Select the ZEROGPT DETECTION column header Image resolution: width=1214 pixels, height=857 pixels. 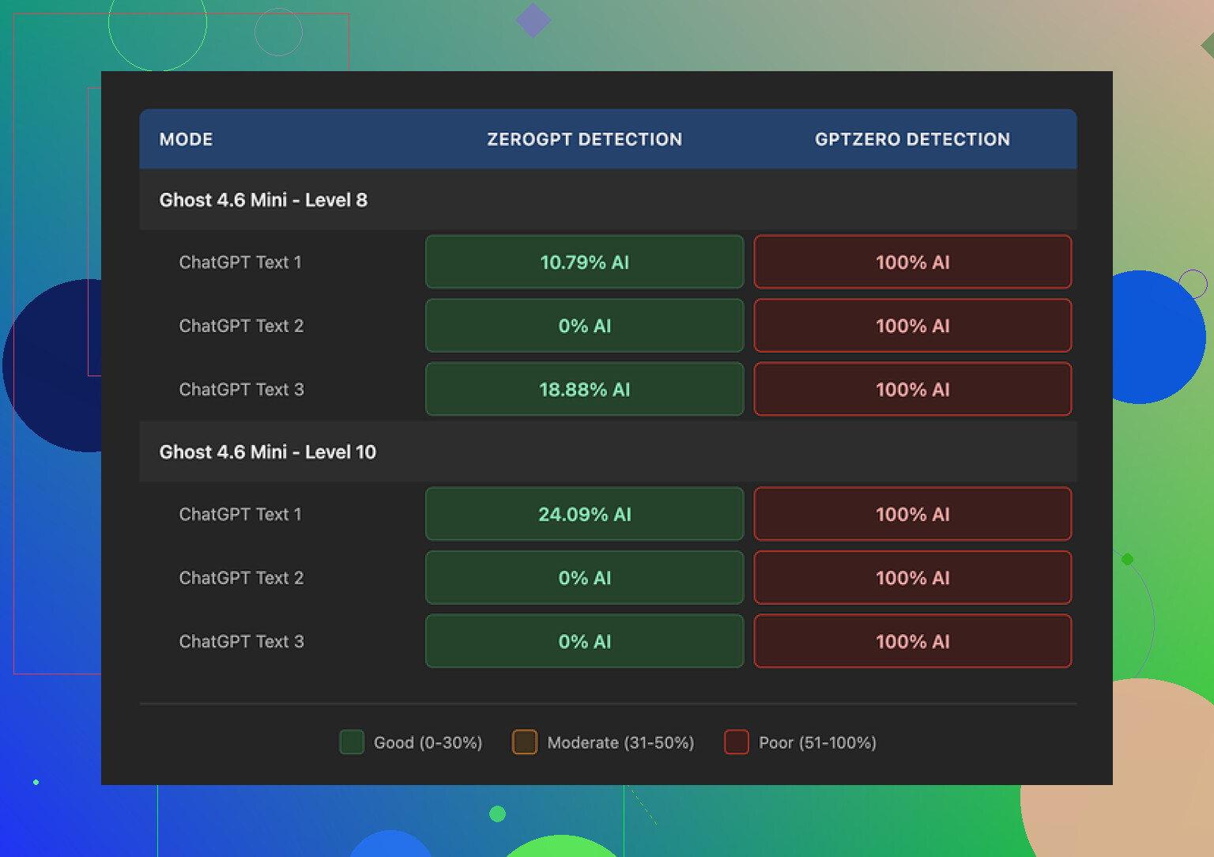584,139
